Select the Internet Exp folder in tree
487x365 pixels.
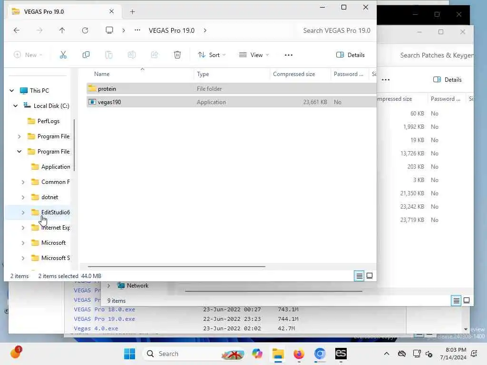click(x=56, y=228)
